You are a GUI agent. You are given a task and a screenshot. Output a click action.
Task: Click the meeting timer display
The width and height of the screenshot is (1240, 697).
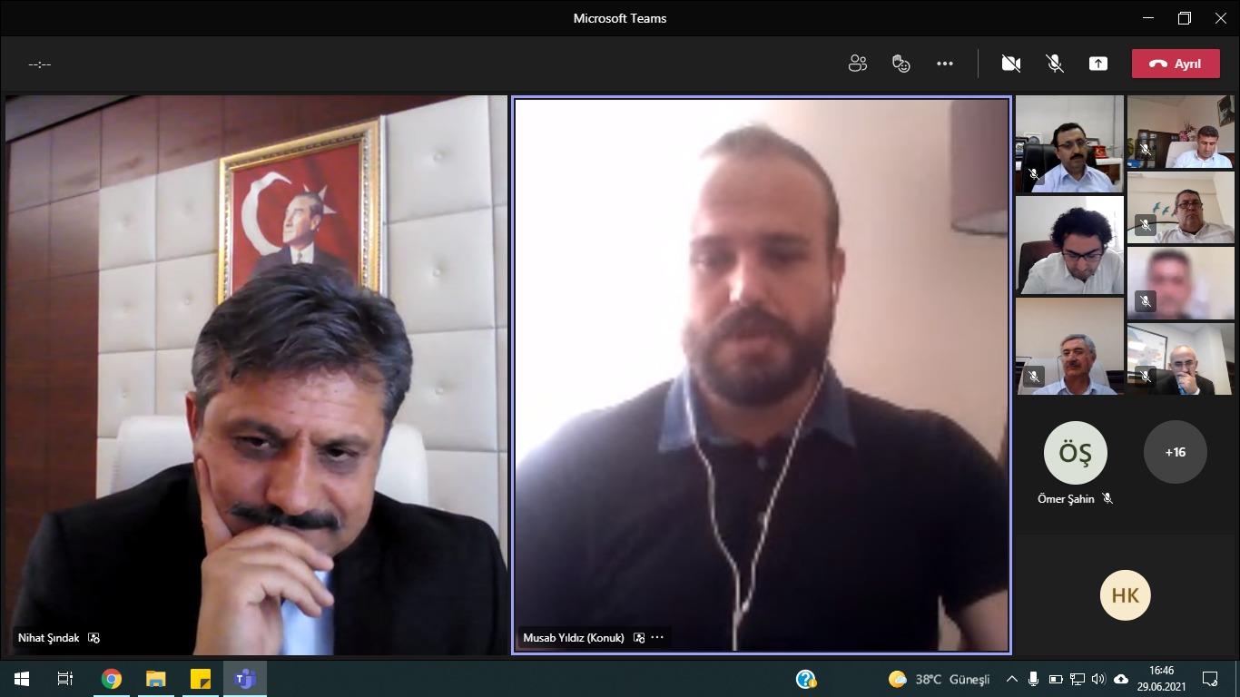[40, 64]
